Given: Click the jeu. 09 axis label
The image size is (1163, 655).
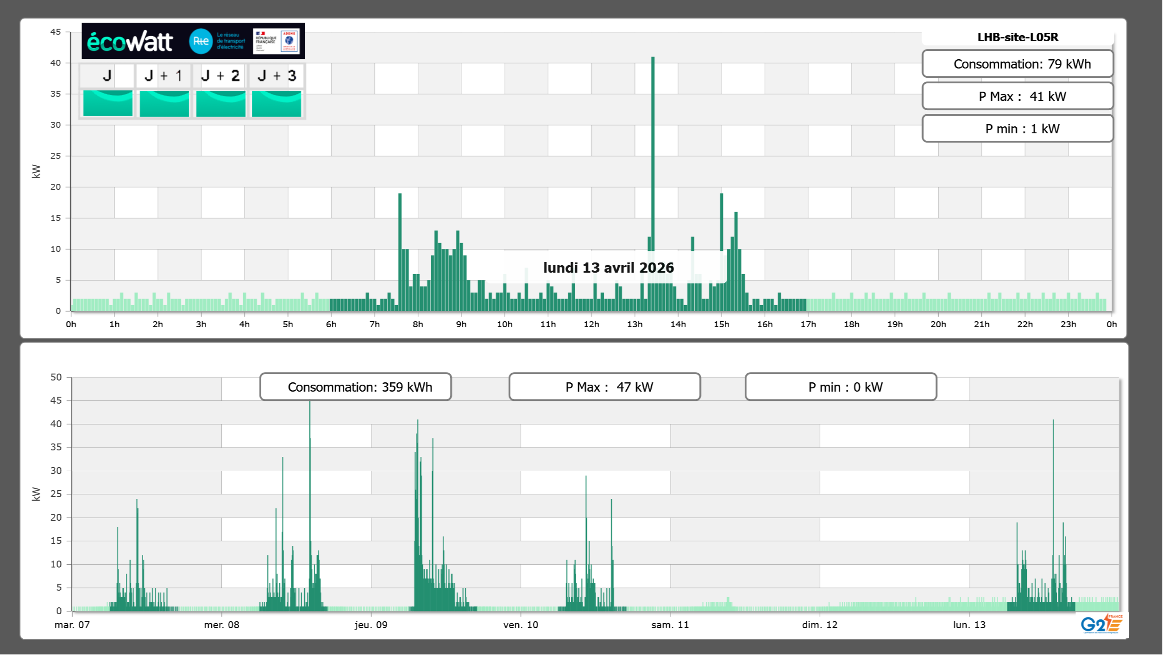Looking at the screenshot, I should point(371,624).
